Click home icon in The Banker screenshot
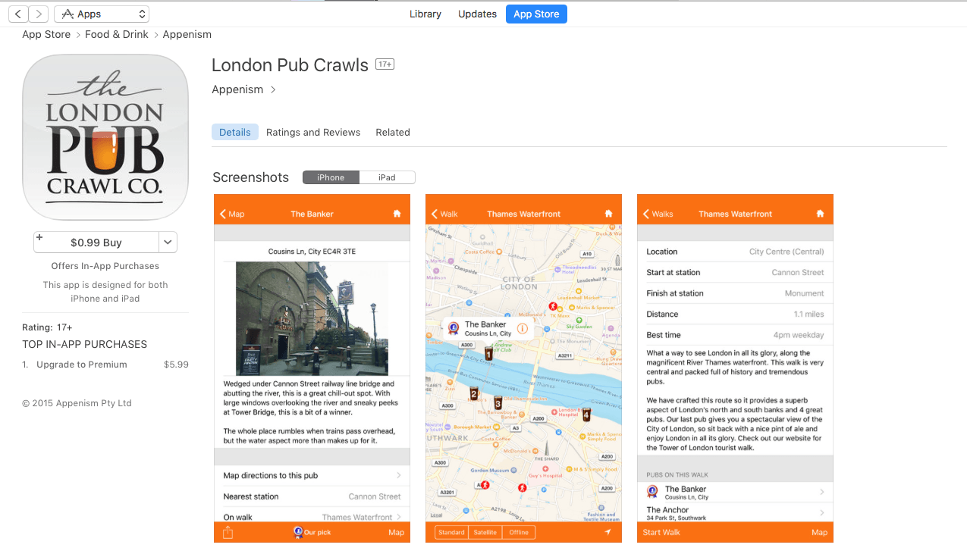 pos(397,214)
